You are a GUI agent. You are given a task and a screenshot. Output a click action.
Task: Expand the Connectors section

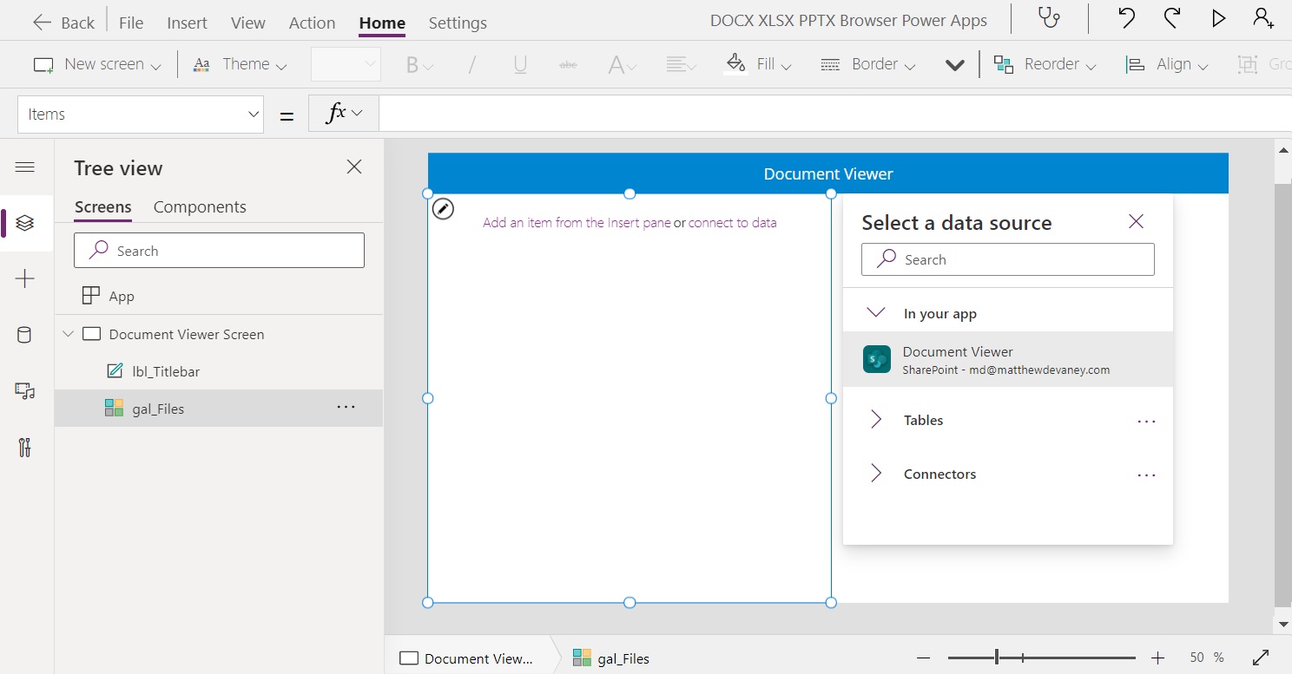876,474
